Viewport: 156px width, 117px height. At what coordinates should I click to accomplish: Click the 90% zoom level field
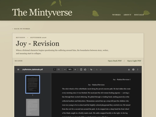(x=70, y=69)
